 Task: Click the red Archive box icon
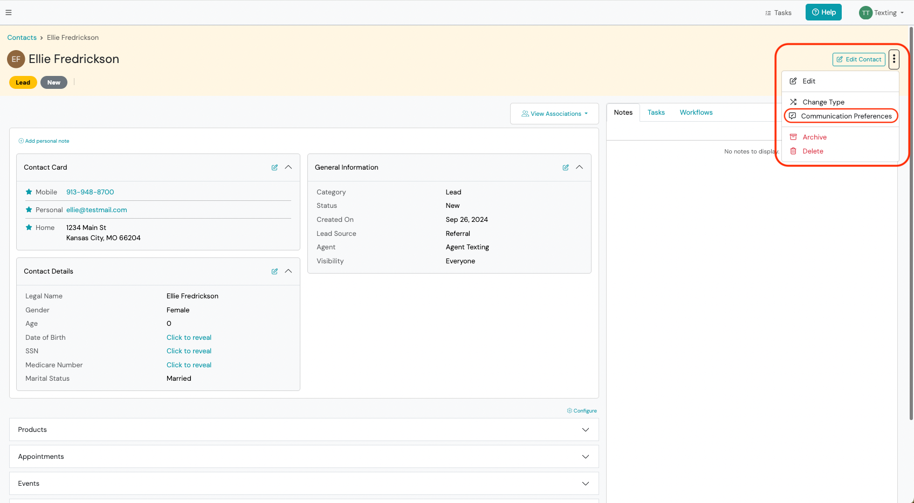tap(793, 137)
